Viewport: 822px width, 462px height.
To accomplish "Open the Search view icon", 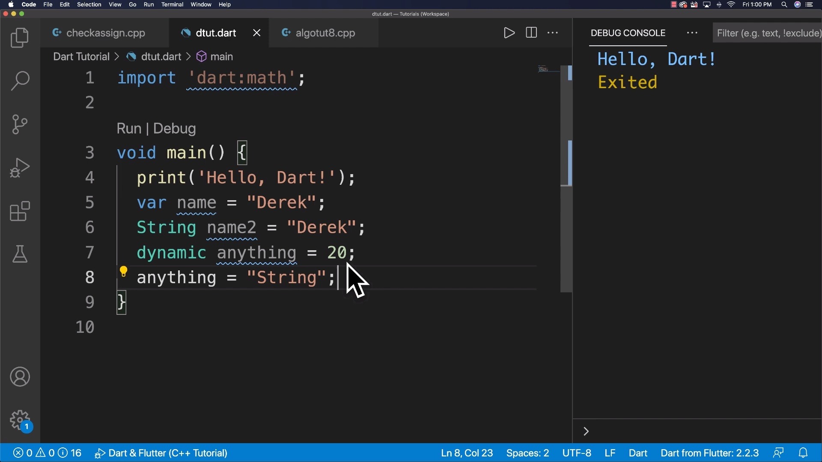I will (20, 81).
